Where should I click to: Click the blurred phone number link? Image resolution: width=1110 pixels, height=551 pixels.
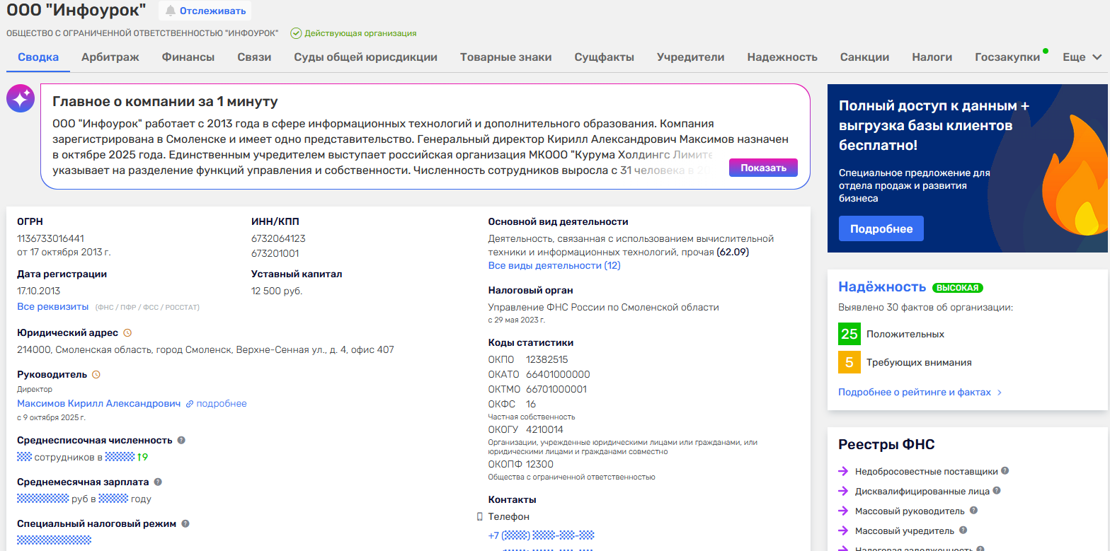pos(542,535)
